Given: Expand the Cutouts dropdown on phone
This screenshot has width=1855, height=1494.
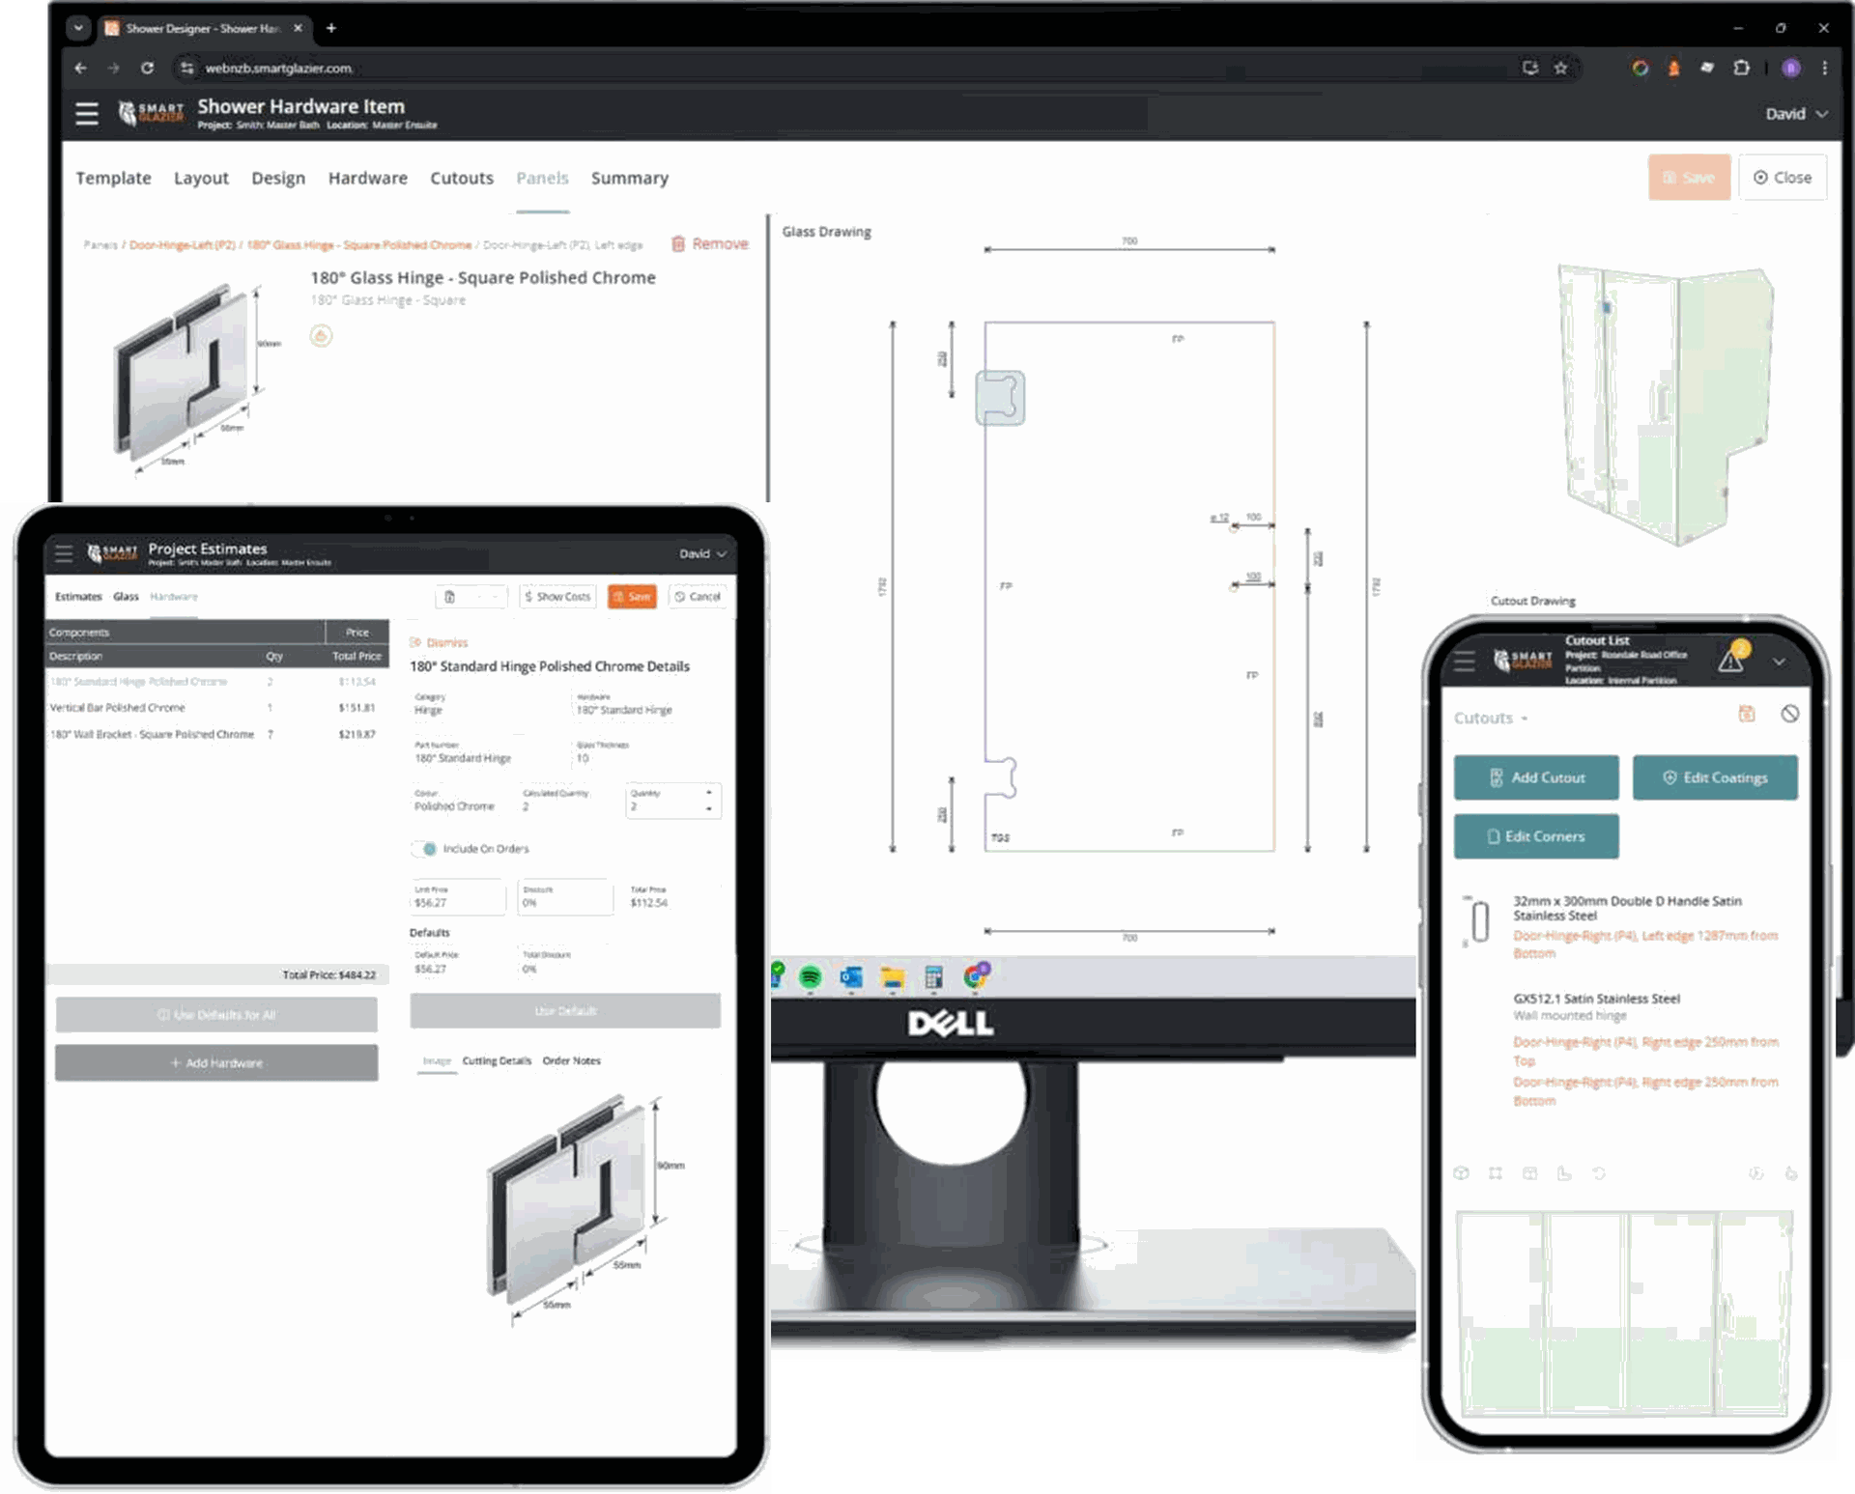Looking at the screenshot, I should tap(1491, 719).
